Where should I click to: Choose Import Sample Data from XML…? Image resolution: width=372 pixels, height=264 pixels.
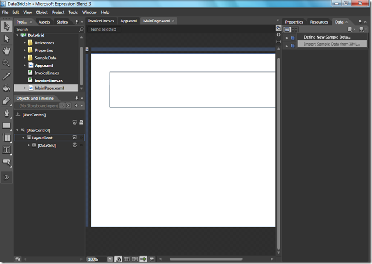click(332, 44)
